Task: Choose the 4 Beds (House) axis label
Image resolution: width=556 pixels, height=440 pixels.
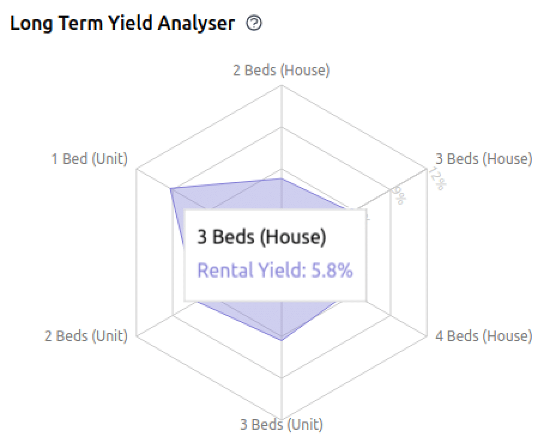Action: 484,336
